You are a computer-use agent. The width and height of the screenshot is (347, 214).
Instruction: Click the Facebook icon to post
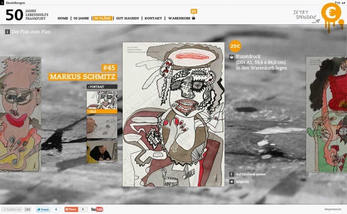click(231, 174)
